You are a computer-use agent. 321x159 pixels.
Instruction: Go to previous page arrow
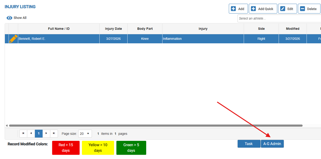31,134
